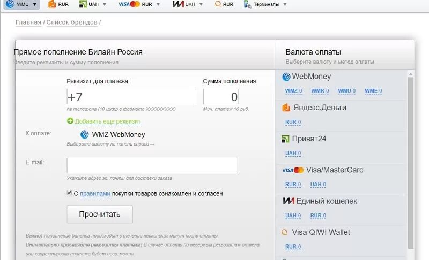Click the W1 logo icon in top bar
Screen dimensions: 429x260
178,4
